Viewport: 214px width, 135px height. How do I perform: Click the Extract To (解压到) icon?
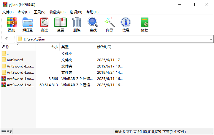(28, 22)
